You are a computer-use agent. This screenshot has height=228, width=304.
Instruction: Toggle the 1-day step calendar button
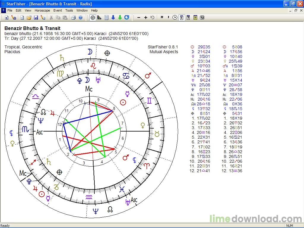click(181, 18)
